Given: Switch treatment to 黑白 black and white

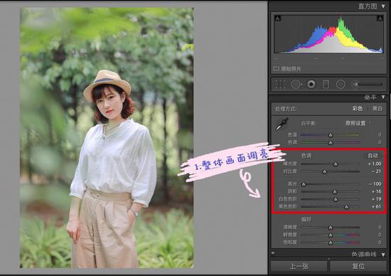Looking at the screenshot, I should tap(377, 109).
